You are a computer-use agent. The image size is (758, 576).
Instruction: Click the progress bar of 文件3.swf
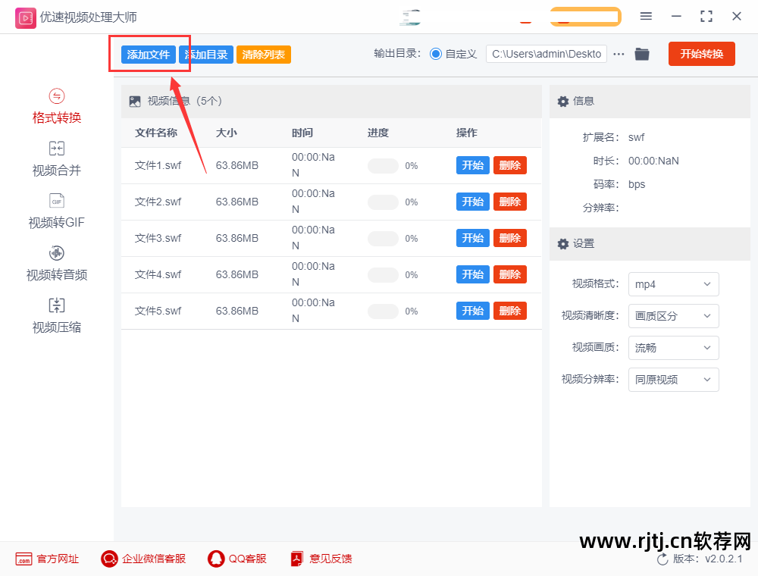(383, 238)
